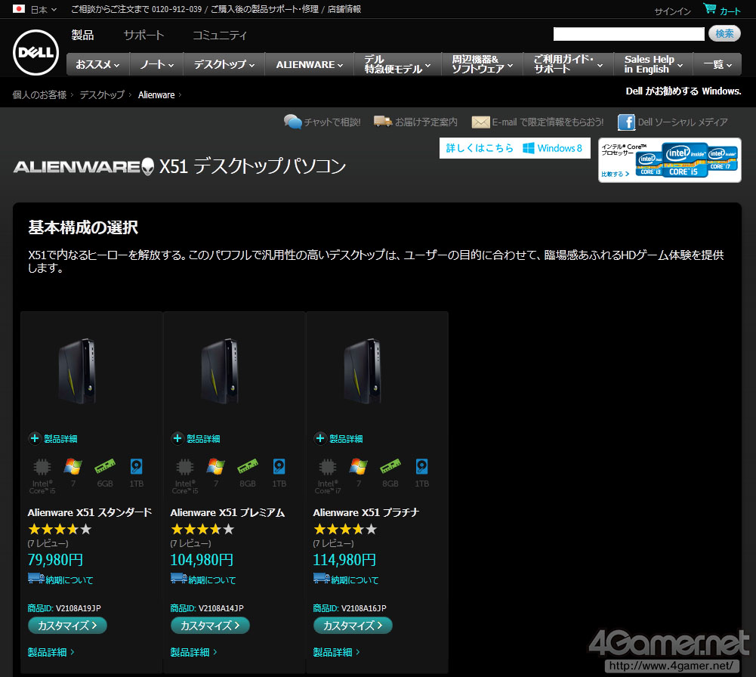The image size is (756, 677).
Task: Click 納期について under 114,980円
Action: [x=354, y=580]
